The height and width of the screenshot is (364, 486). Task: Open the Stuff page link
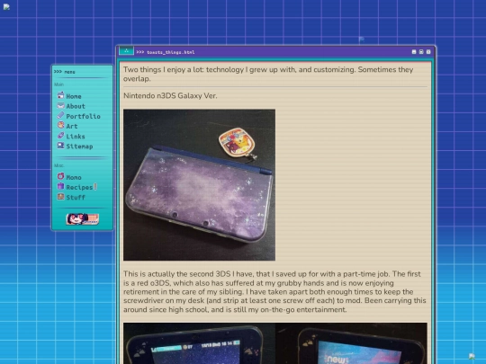click(76, 198)
